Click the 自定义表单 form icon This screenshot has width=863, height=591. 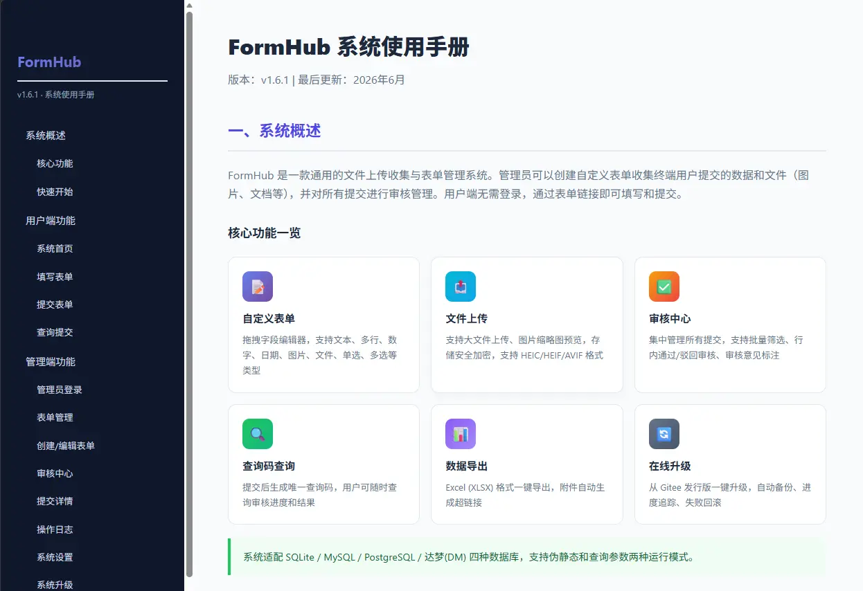tap(258, 287)
